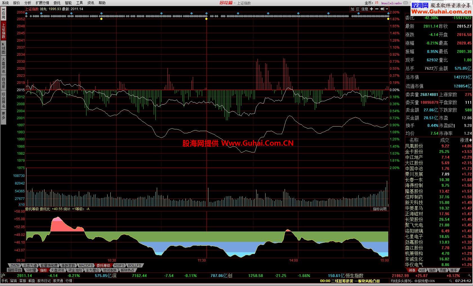Open the 分析 menu
The image size is (473, 286).
click(28, 3)
